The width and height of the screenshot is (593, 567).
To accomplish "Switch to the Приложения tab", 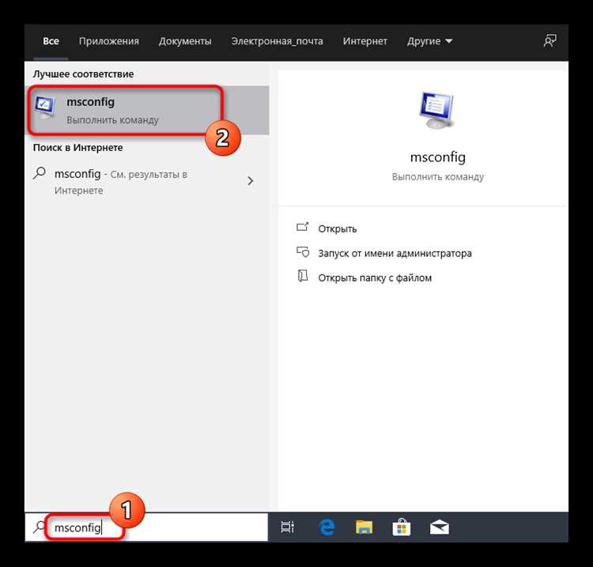I will coord(109,41).
